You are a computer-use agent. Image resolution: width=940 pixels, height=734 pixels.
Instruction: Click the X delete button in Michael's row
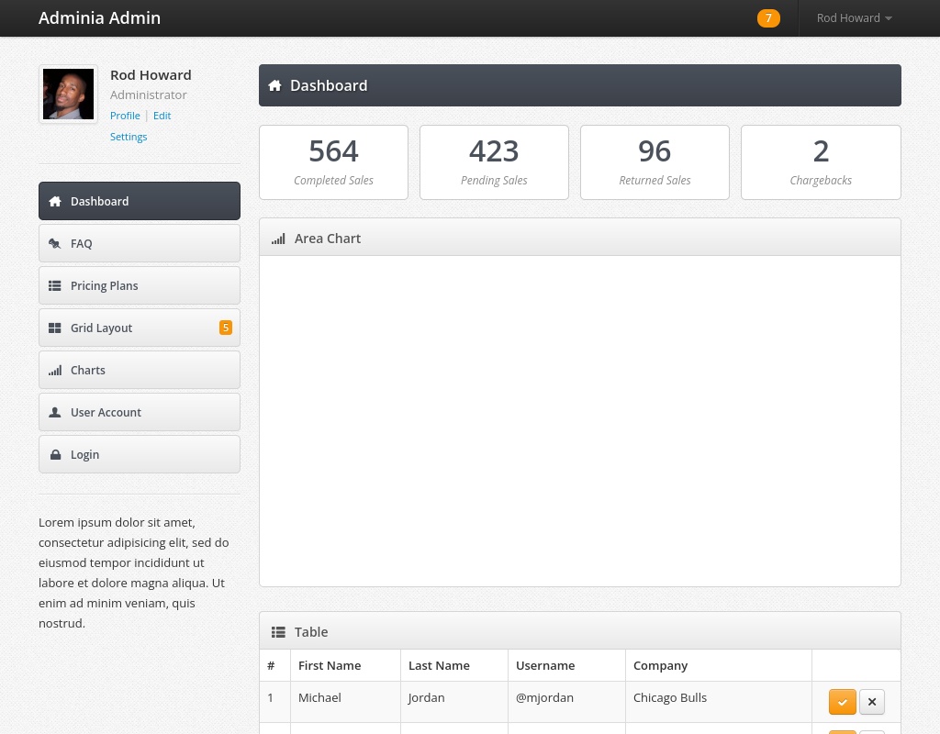(872, 702)
